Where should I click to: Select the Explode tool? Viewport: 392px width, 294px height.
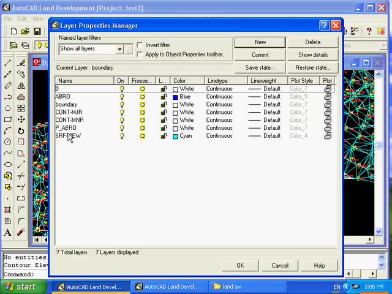click(x=21, y=232)
